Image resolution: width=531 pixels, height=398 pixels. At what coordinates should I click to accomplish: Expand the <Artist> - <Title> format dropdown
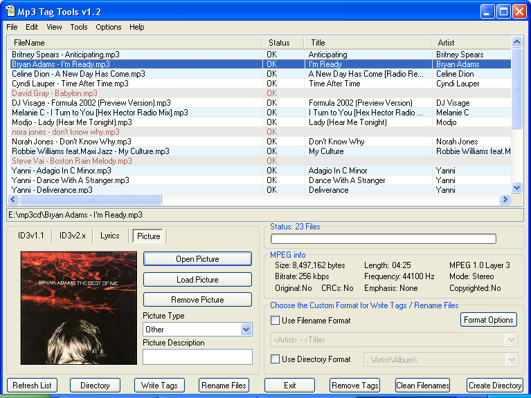(512, 339)
